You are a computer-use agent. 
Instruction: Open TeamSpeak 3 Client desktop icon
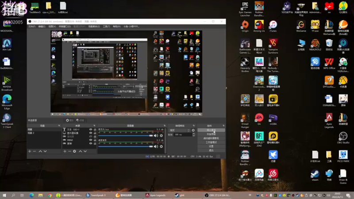(x=7, y=121)
